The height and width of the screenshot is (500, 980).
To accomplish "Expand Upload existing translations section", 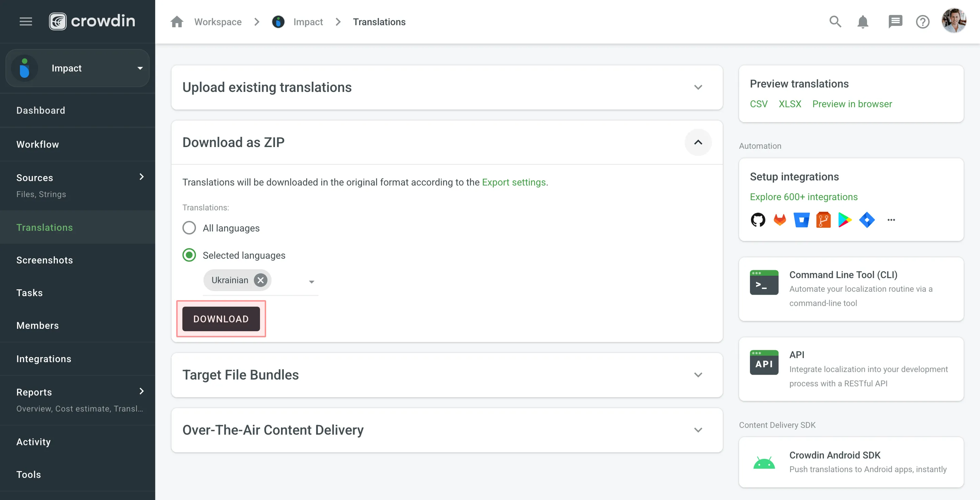I will (698, 87).
